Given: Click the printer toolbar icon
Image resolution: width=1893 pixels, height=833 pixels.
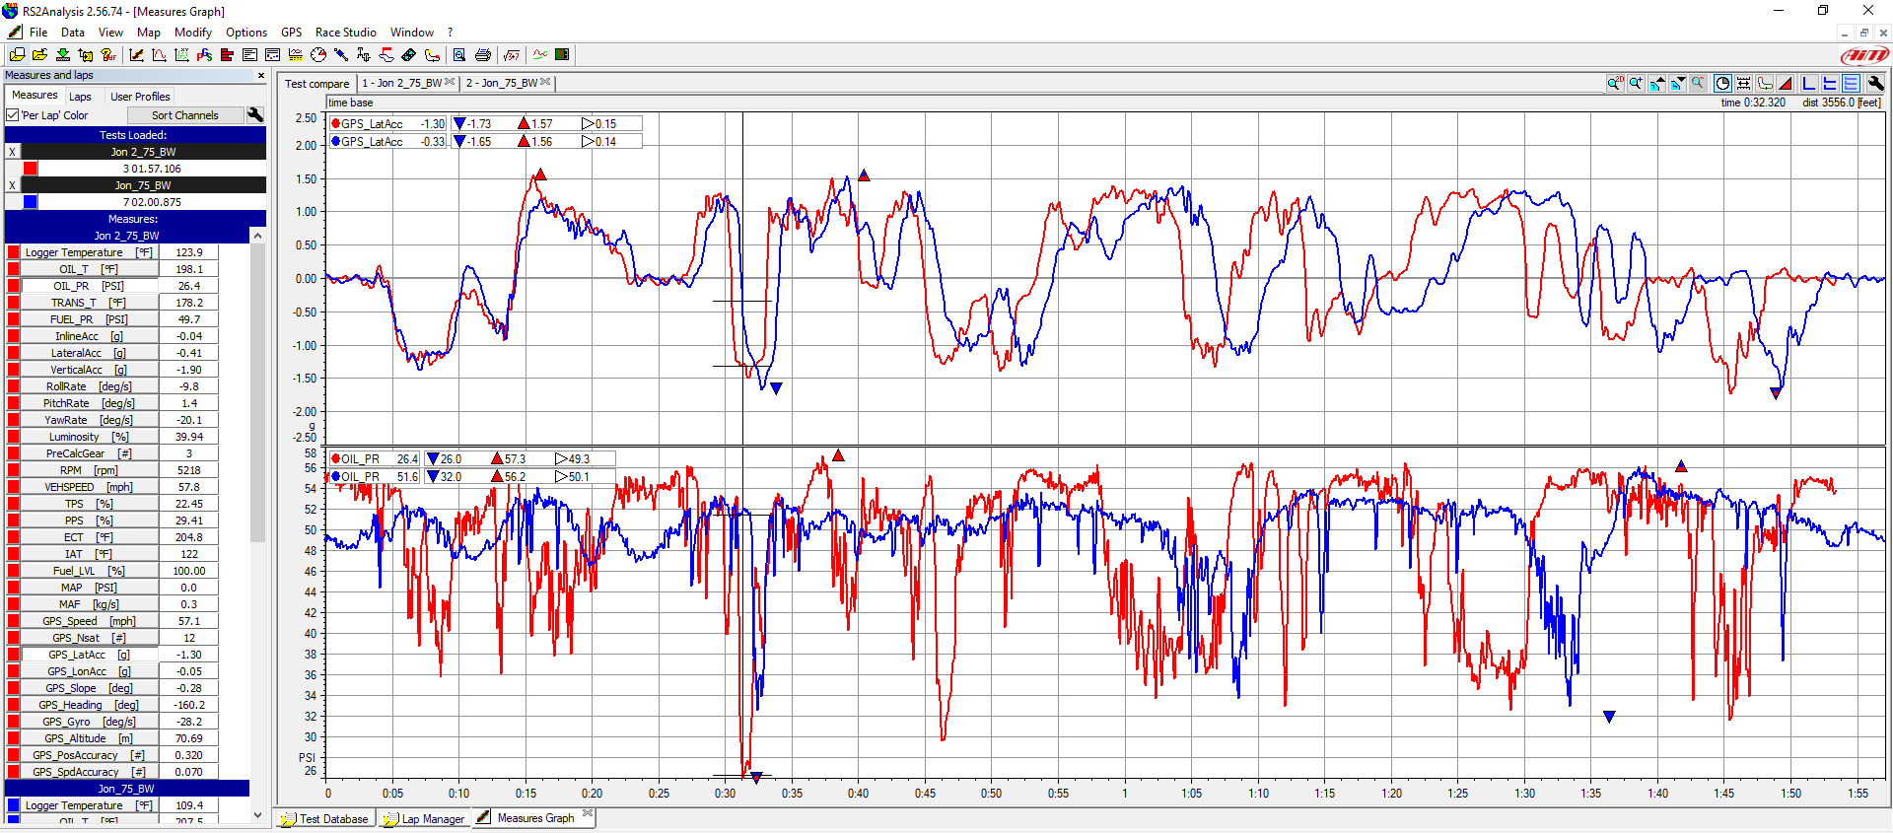Looking at the screenshot, I should coord(483,55).
